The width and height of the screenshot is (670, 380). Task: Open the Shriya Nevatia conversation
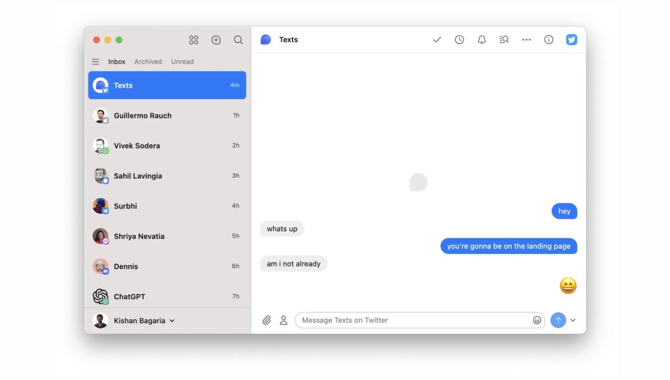[167, 236]
